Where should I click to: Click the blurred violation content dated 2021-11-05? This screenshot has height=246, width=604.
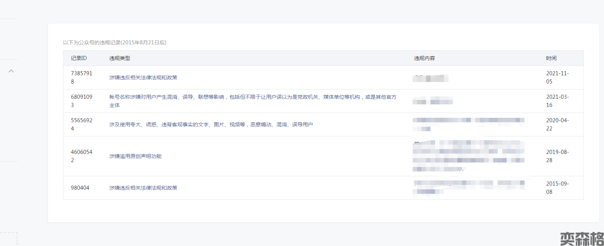click(430, 78)
